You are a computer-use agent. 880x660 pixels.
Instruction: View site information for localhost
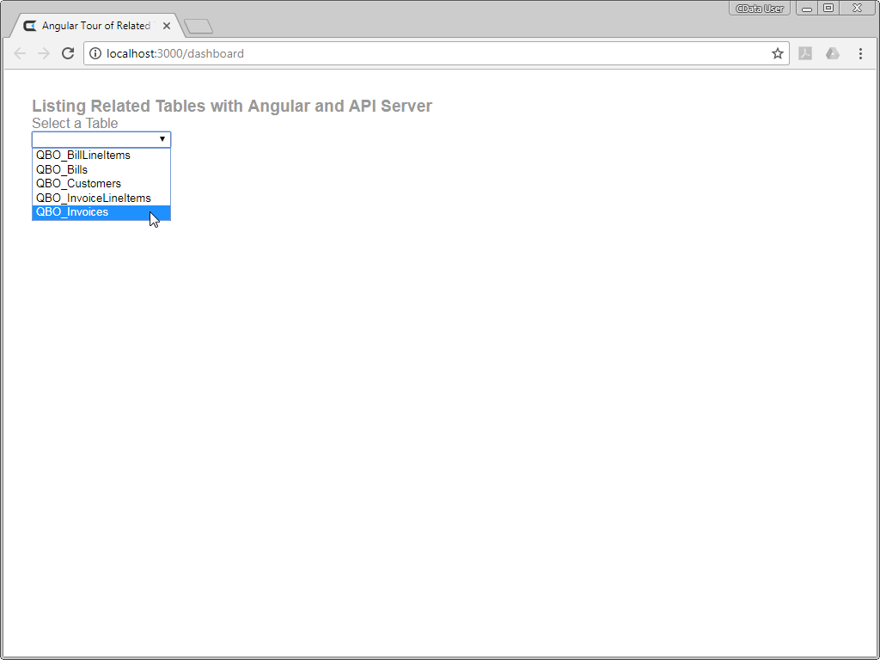coord(95,53)
